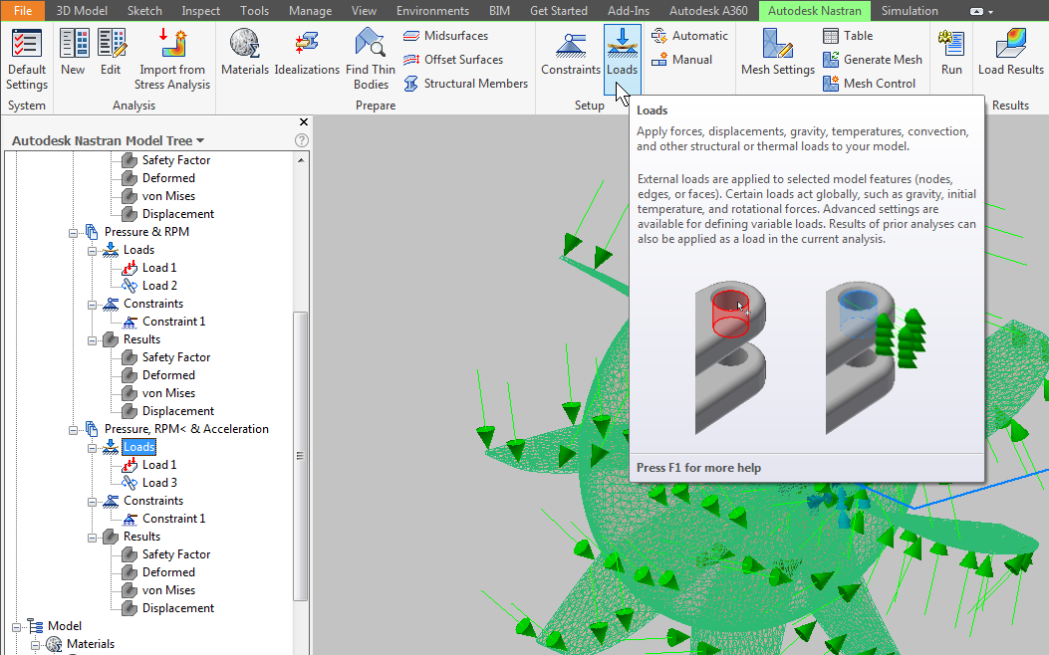Switch to the Add-Ins tab
Viewport: 1049px width, 655px height.
(629, 11)
